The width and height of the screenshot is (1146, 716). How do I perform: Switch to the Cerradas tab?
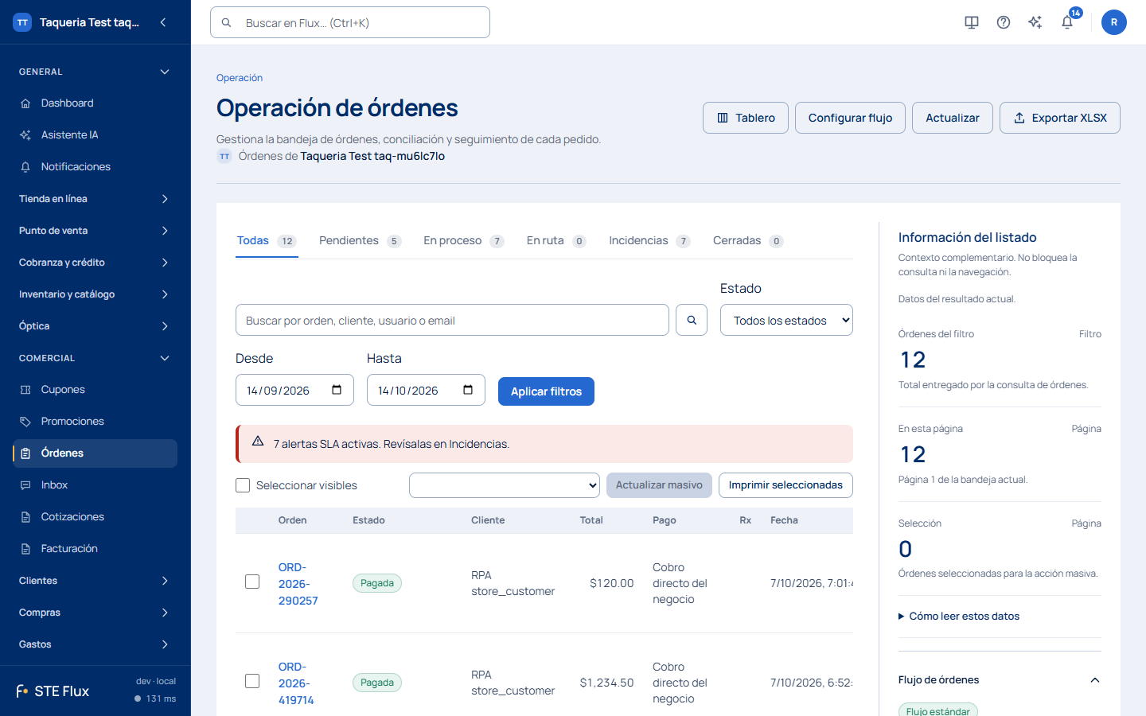click(x=748, y=240)
